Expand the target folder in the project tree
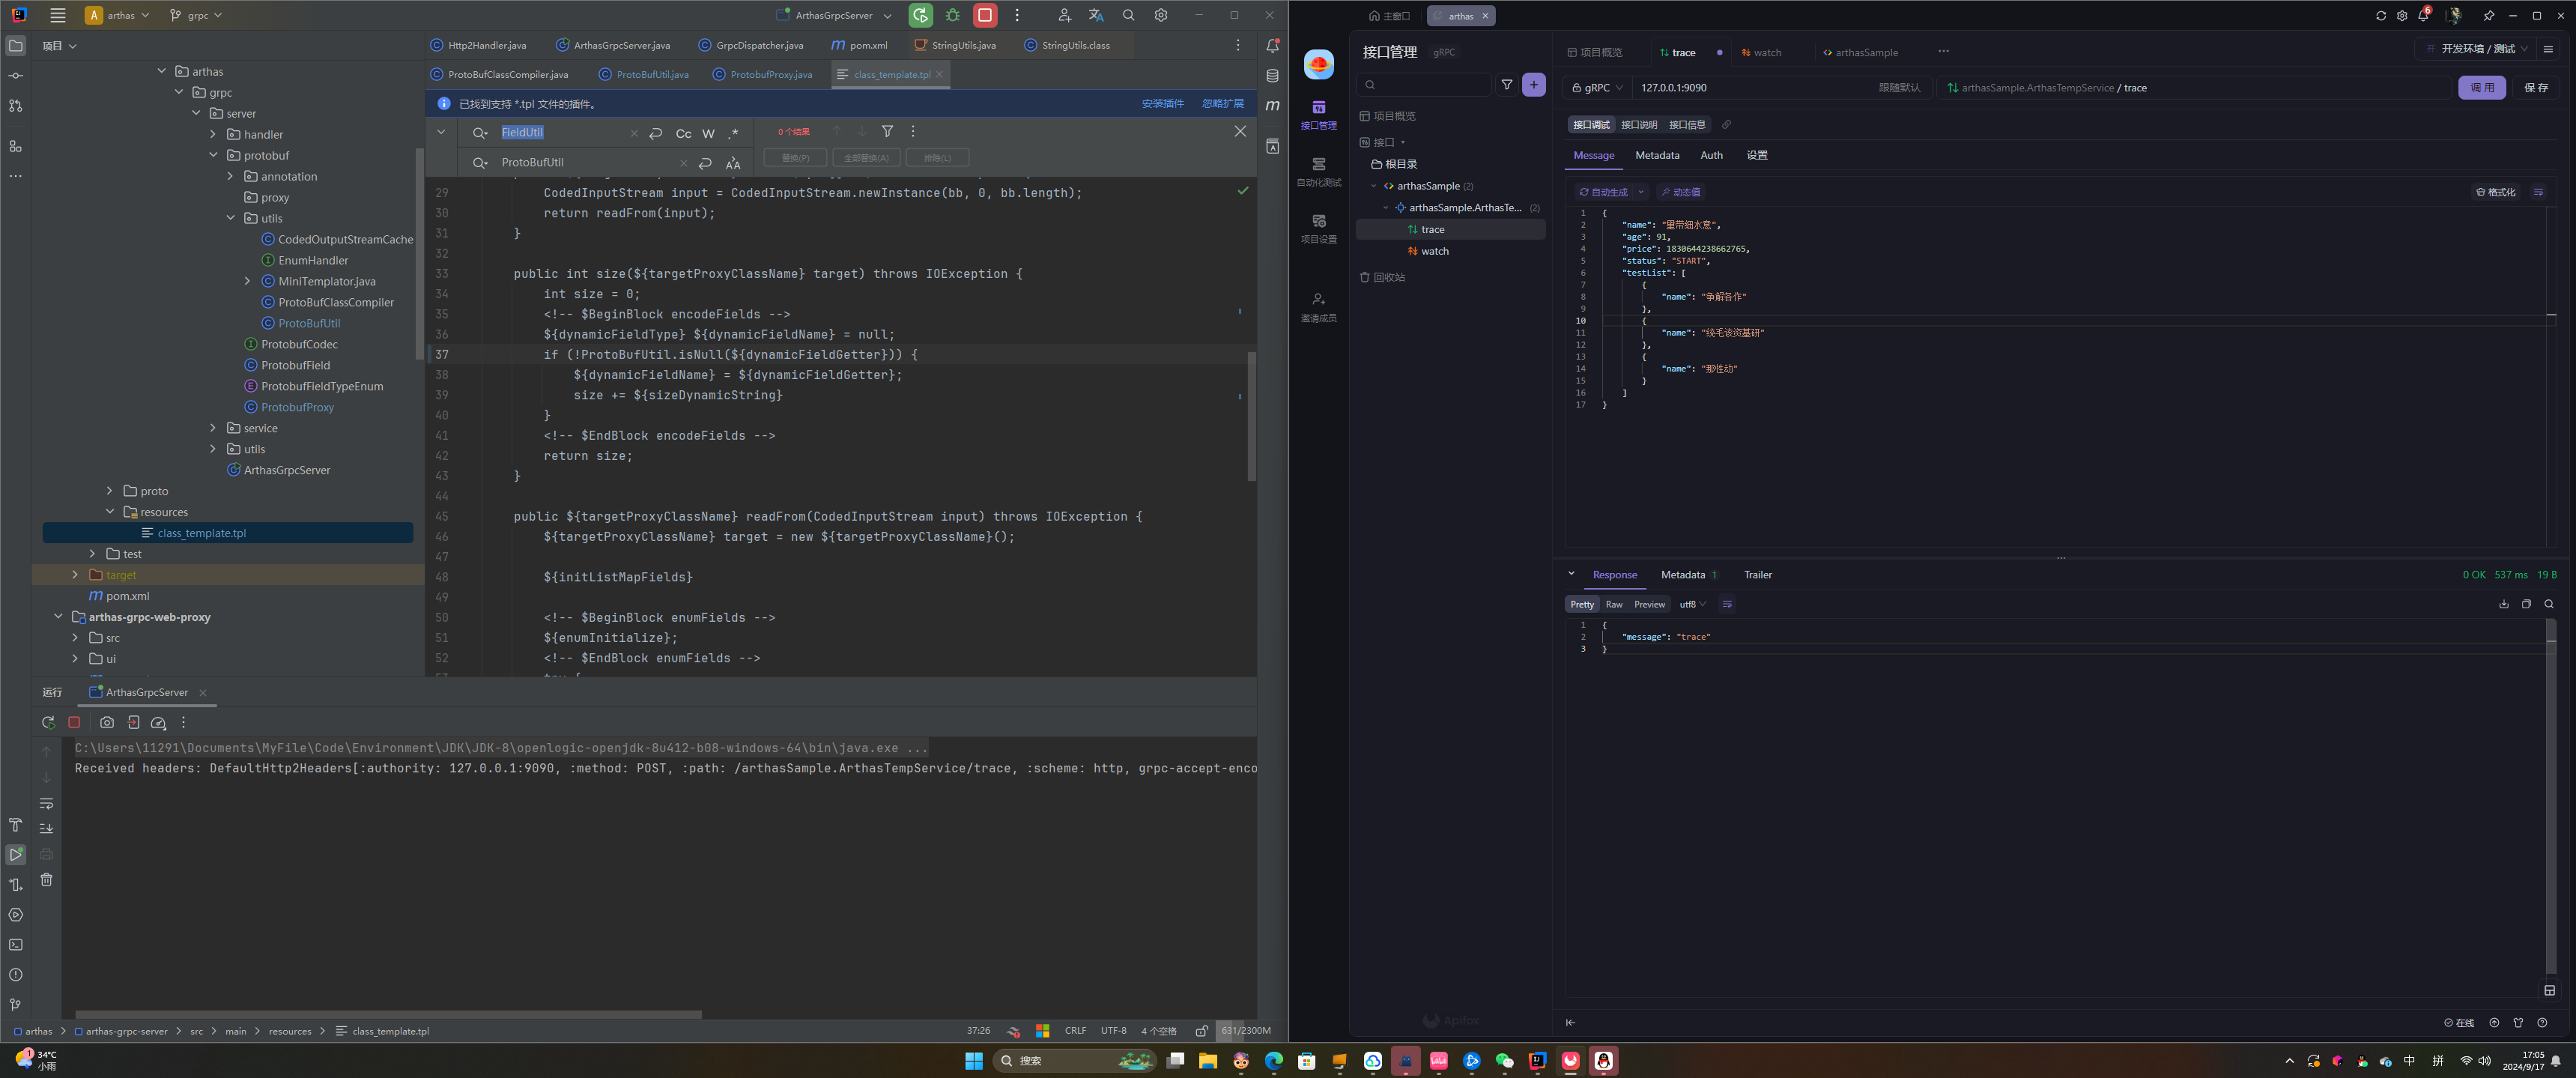 click(75, 575)
